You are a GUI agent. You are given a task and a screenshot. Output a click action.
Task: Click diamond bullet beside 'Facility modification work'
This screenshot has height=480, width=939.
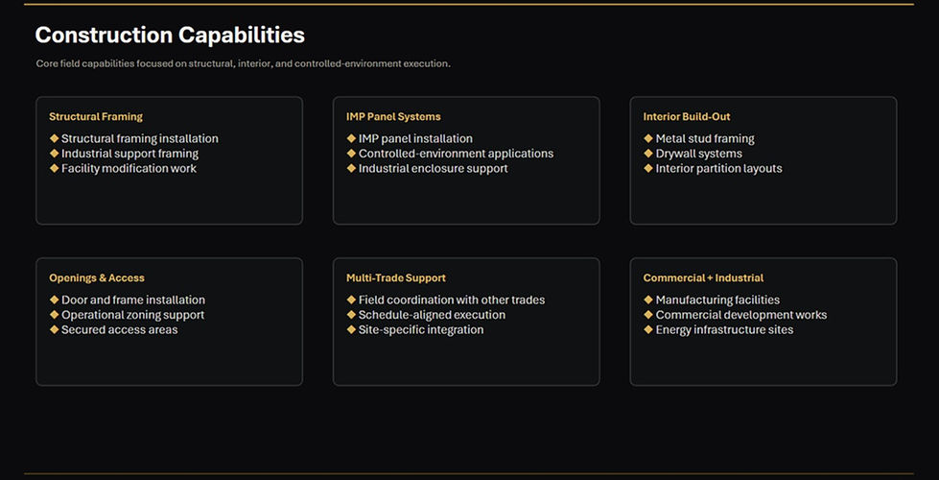[54, 168]
